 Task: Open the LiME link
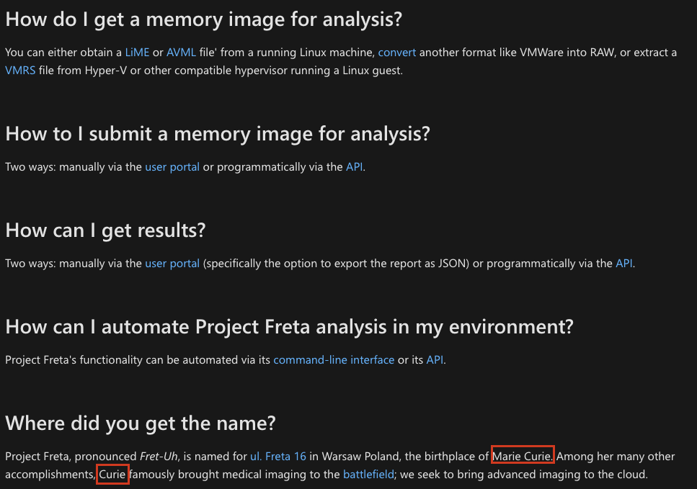137,53
